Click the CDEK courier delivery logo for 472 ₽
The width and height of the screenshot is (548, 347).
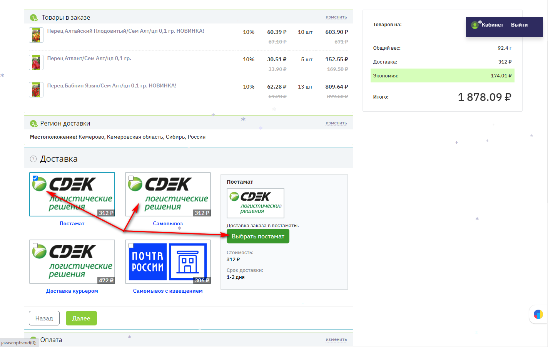(72, 262)
